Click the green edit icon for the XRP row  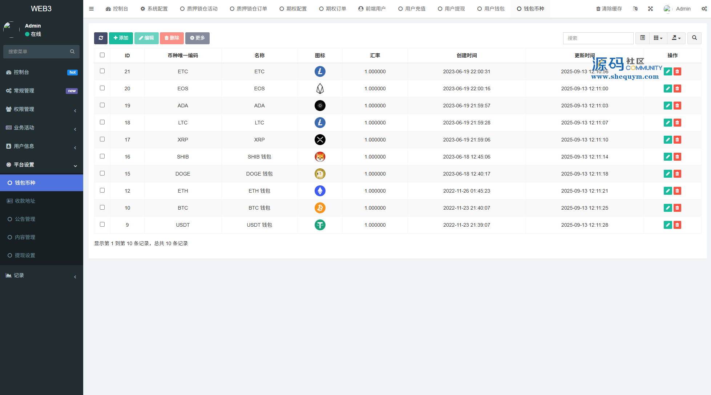point(668,140)
